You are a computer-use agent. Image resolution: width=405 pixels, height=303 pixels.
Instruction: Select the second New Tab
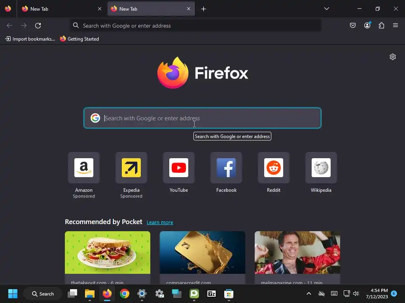(151, 9)
